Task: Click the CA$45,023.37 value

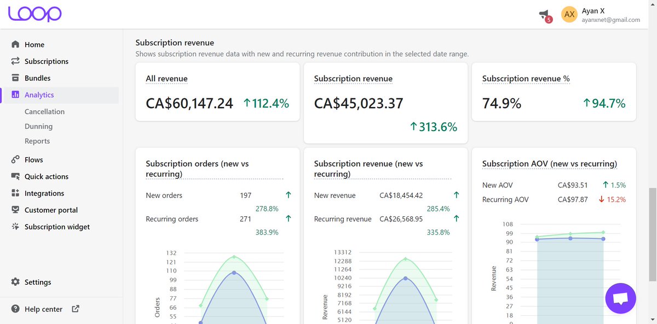Action: [359, 103]
